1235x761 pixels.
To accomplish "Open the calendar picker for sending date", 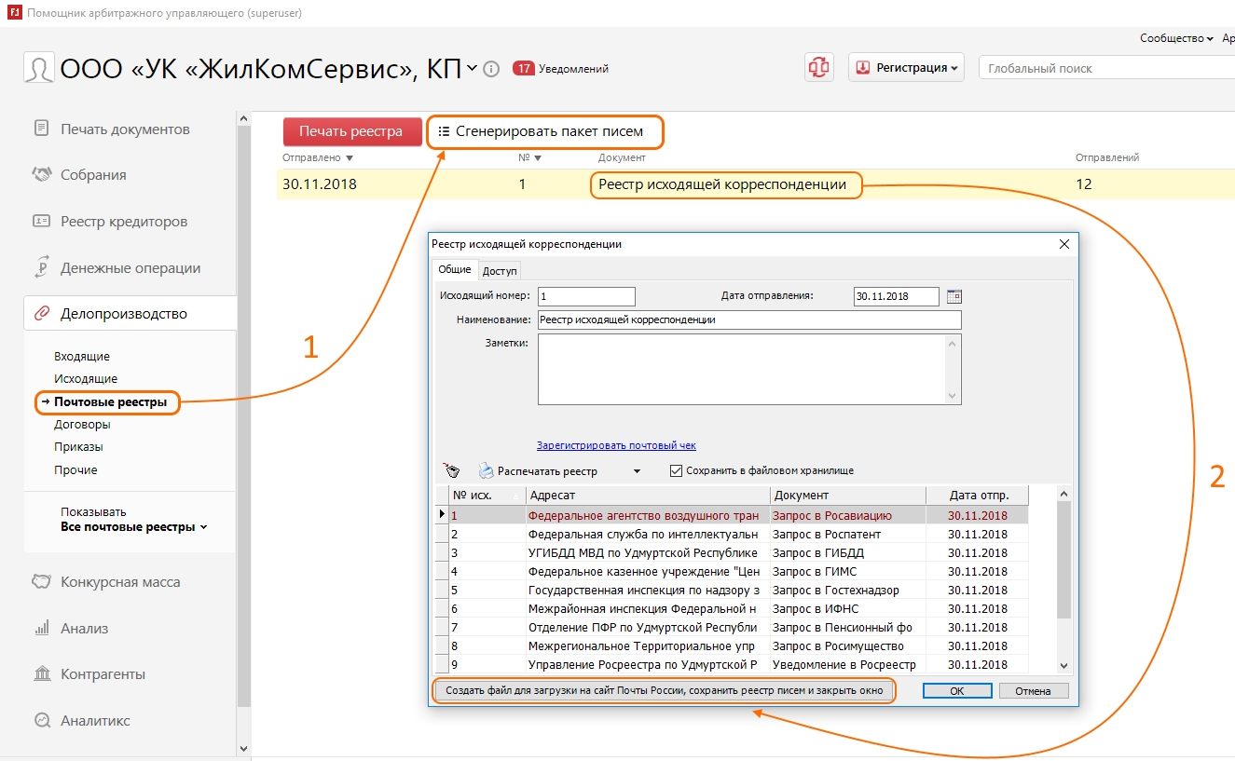I will [x=954, y=296].
